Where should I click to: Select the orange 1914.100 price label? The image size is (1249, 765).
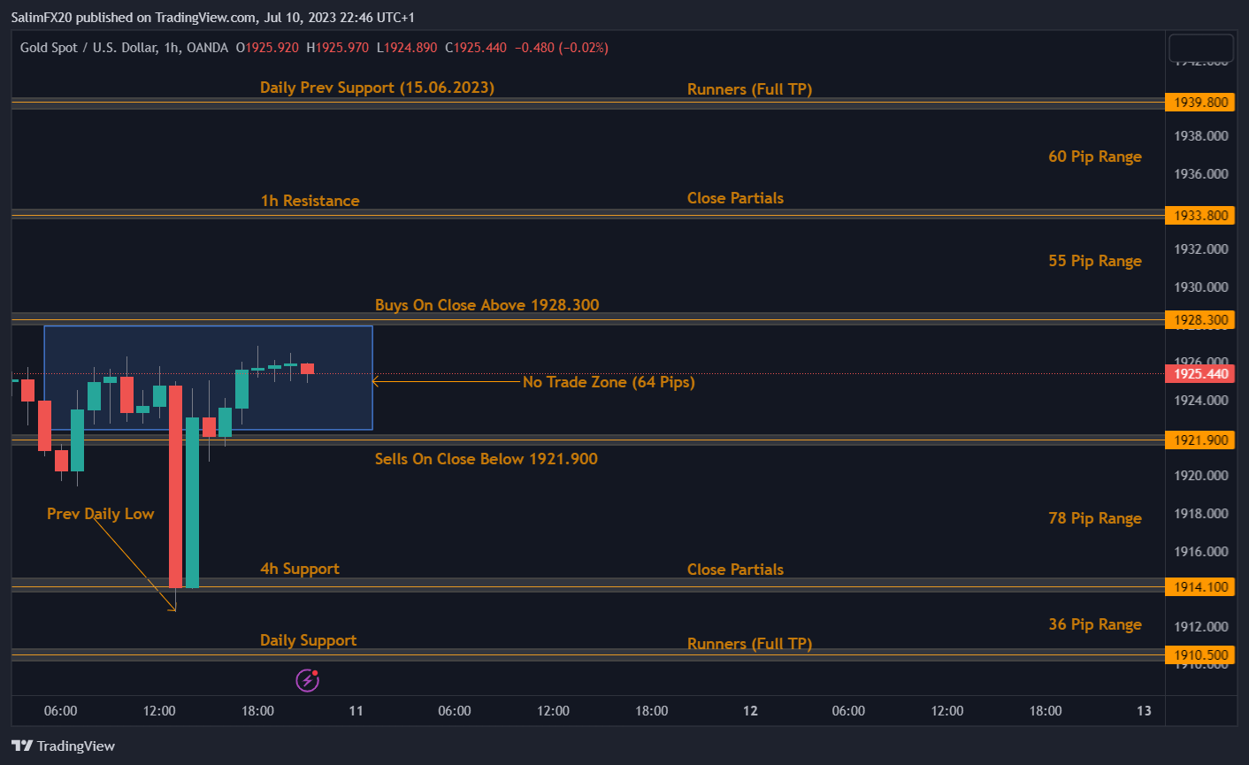click(1199, 585)
